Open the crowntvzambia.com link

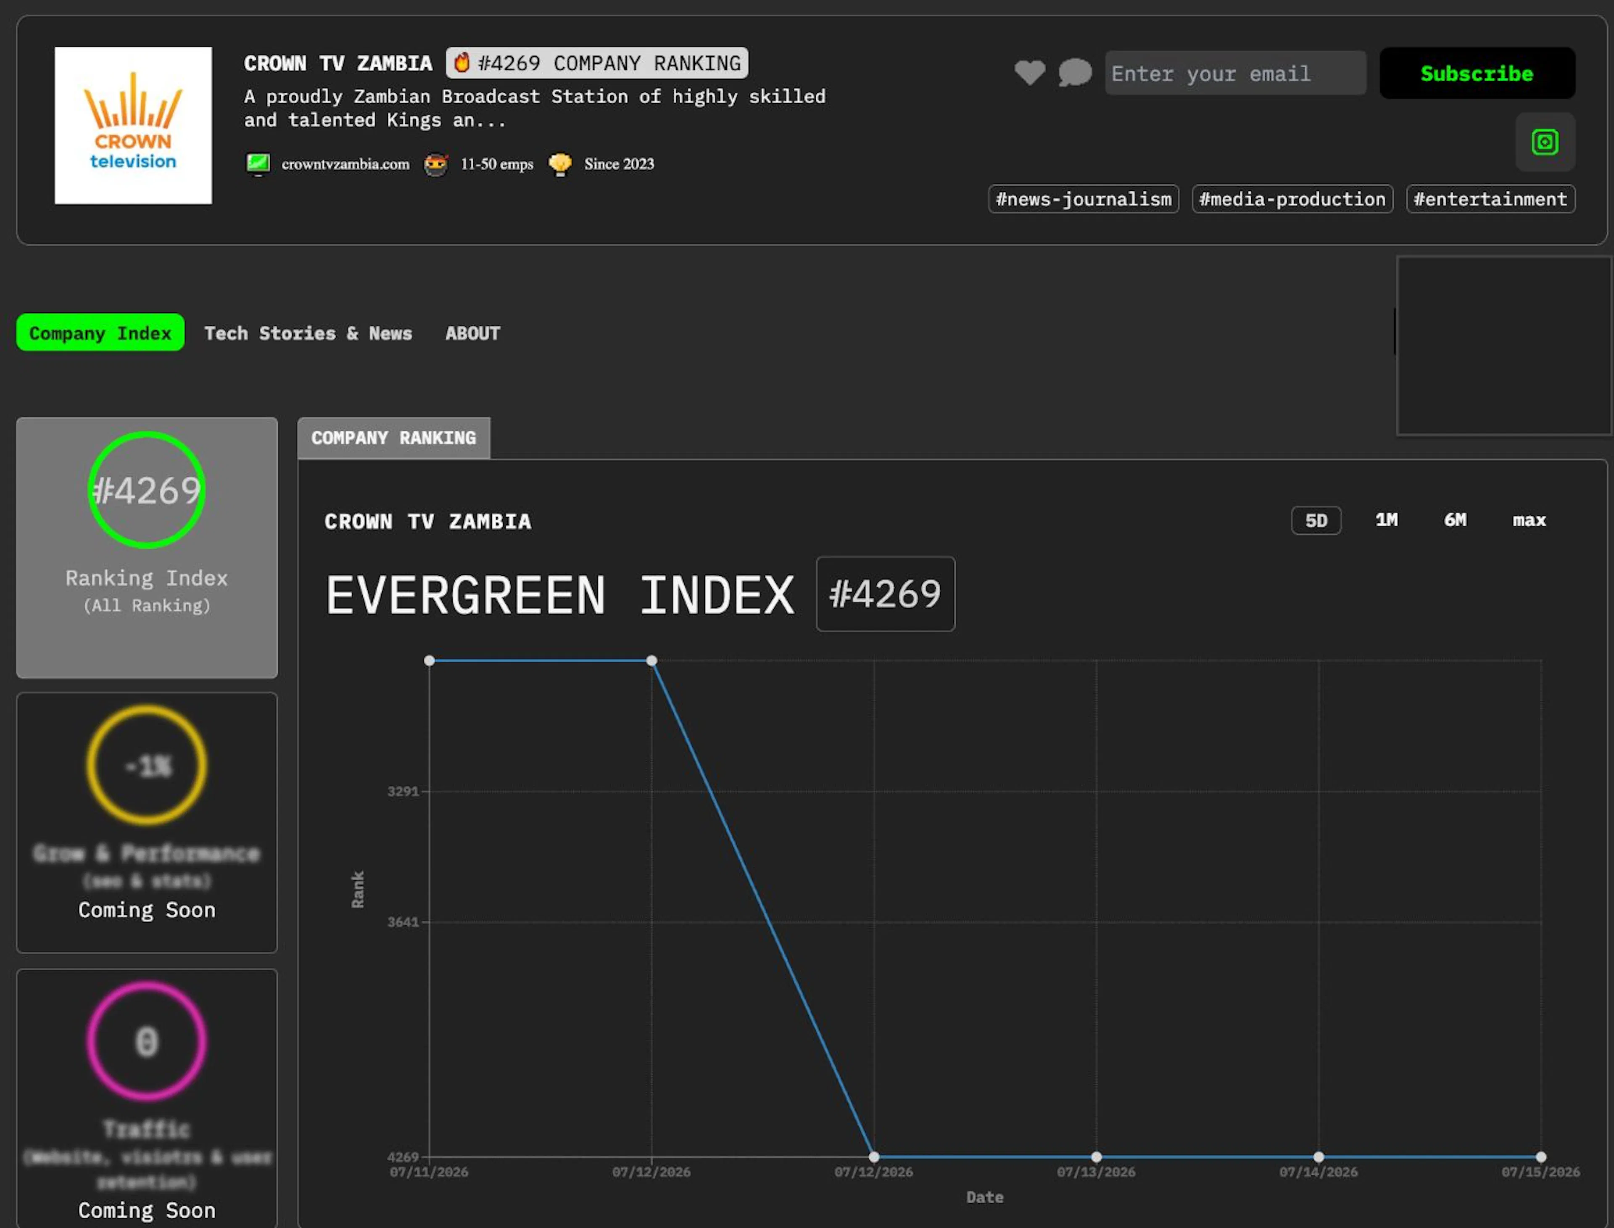point(345,164)
